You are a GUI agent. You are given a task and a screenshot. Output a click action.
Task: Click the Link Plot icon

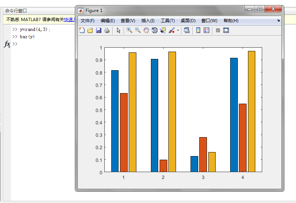coord(187,30)
